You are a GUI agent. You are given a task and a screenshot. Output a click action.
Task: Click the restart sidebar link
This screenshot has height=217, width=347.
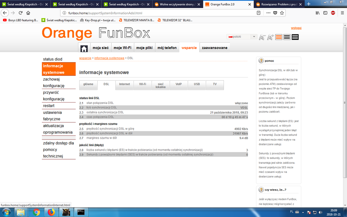49,106
